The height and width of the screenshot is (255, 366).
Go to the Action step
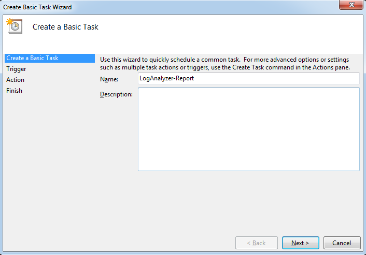(x=15, y=80)
